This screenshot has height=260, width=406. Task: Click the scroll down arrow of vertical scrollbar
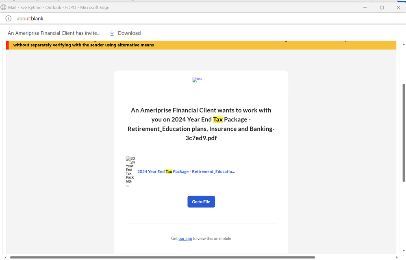pyautogui.click(x=404, y=250)
